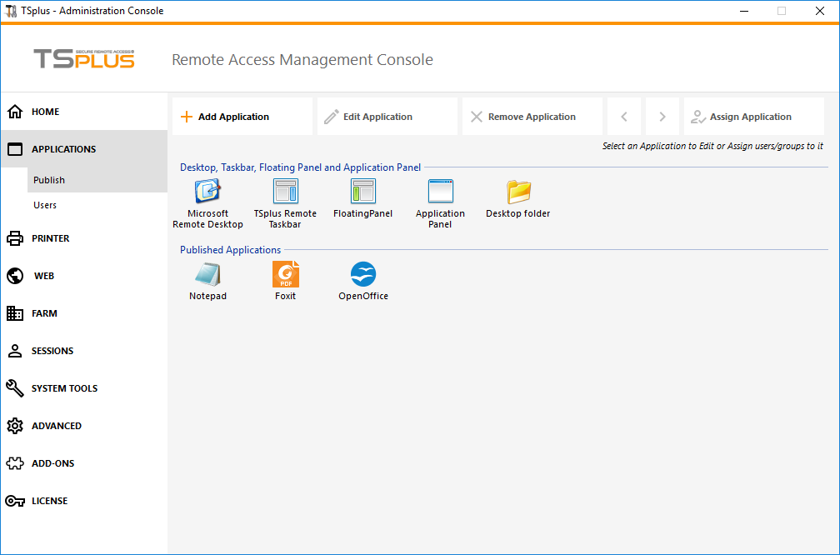This screenshot has height=555, width=840.
Task: Select the Publish tab
Action: (48, 179)
